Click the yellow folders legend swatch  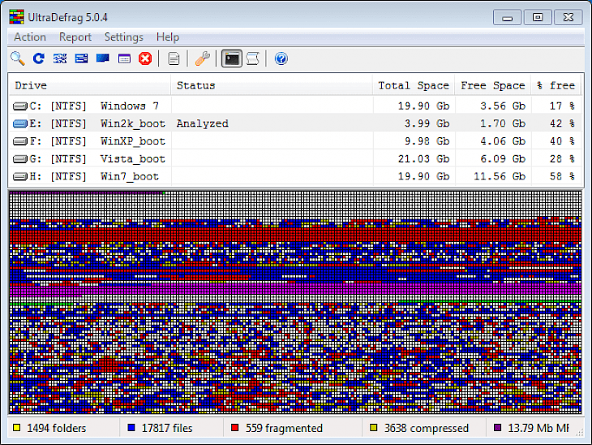point(16,428)
